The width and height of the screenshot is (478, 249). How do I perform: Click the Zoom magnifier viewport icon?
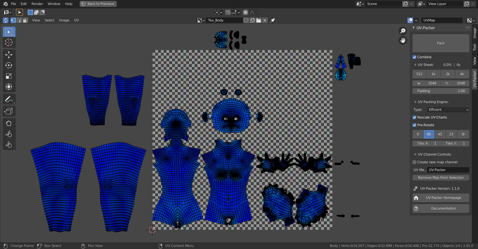[403, 31]
